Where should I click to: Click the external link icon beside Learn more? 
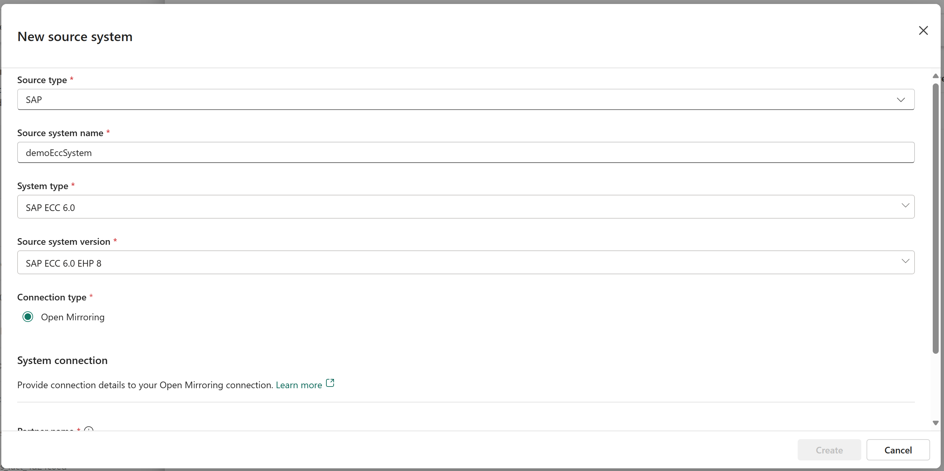coord(330,383)
